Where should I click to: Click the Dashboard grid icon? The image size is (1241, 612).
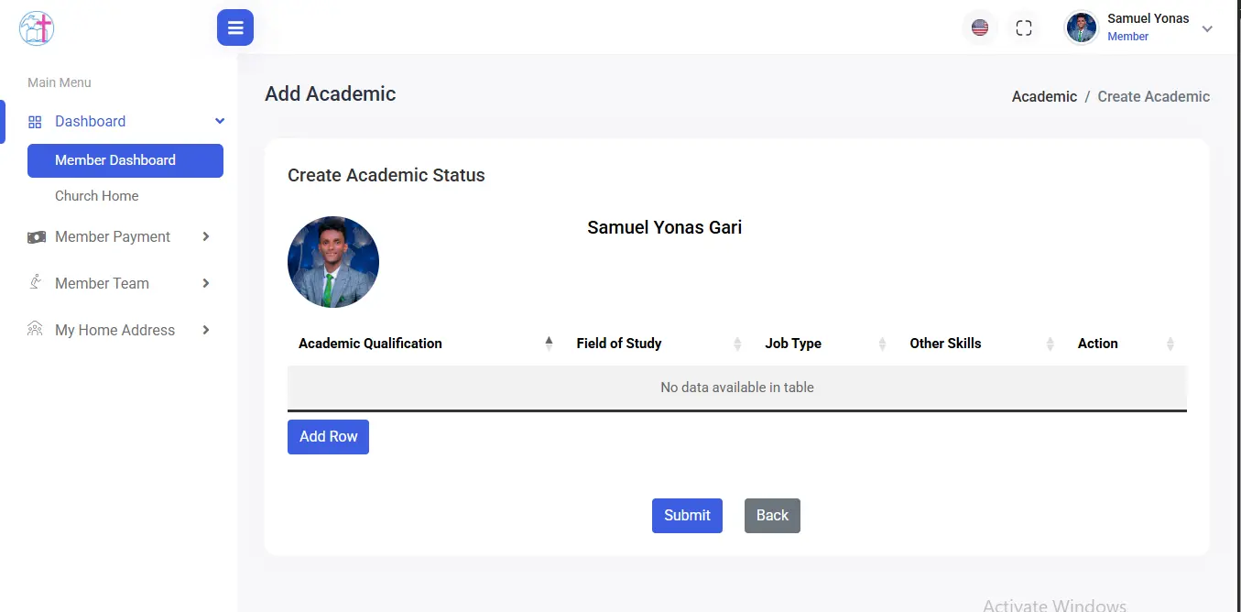pos(35,122)
